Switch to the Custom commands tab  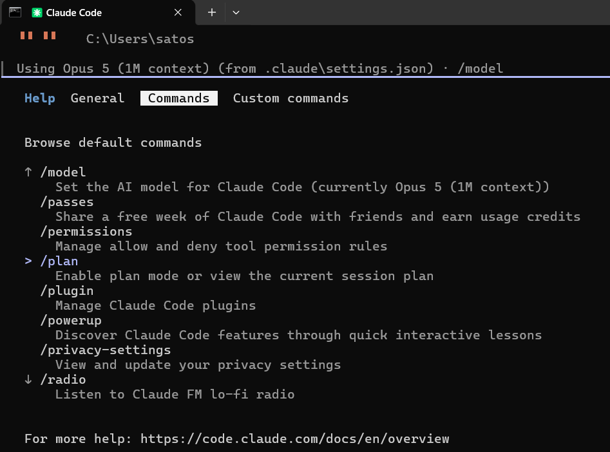click(x=291, y=98)
